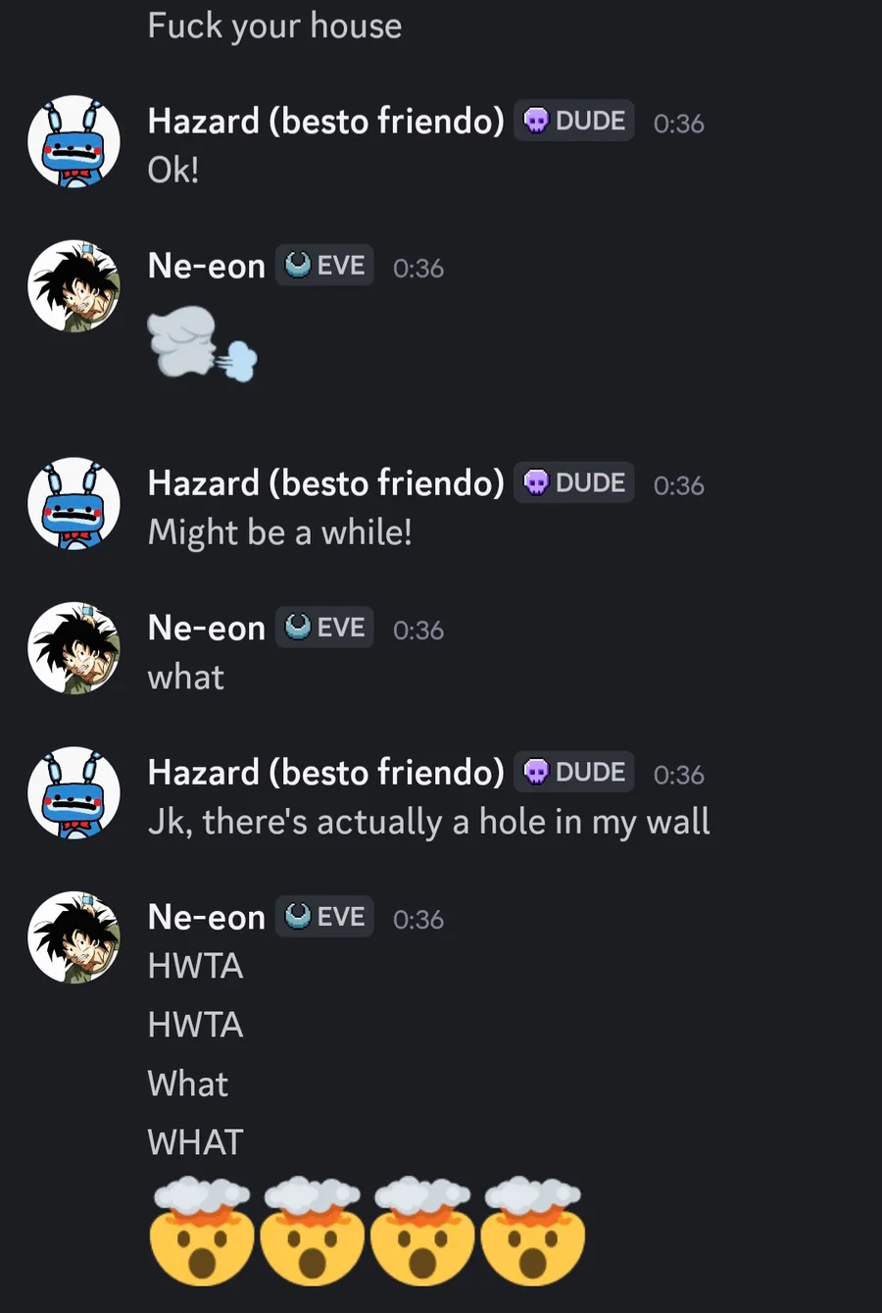Open Hazard's avatar beside the "Ok!" message
Viewport: 882px width, 1313px height.
tap(73, 141)
